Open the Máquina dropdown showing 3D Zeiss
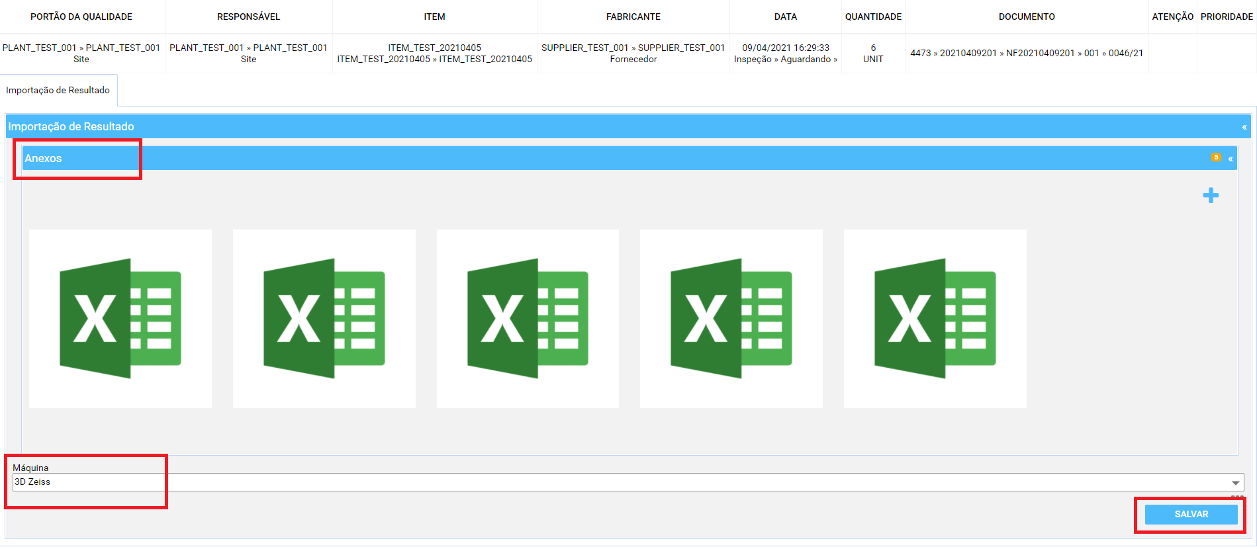 (x=628, y=482)
